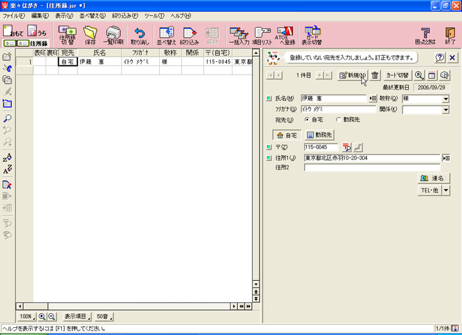Select the 勤務先 radio button

click(x=338, y=120)
